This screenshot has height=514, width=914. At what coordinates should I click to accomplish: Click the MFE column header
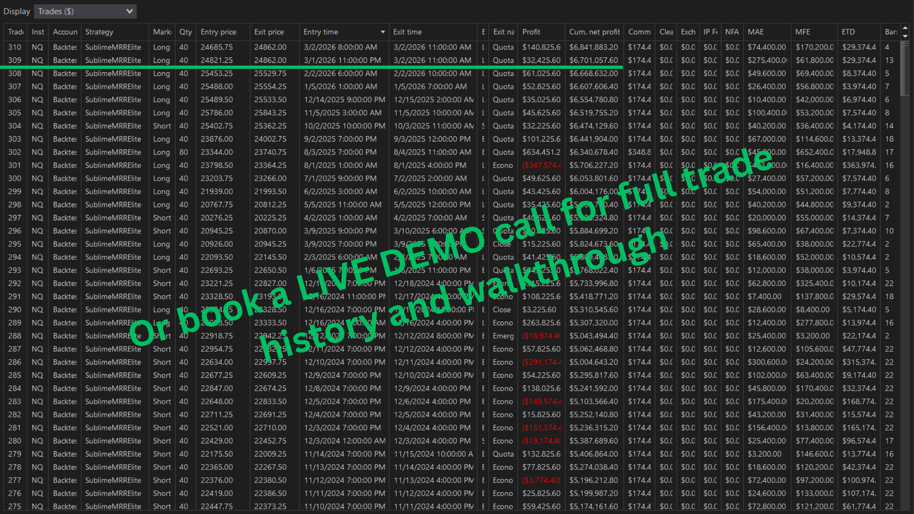pos(802,32)
